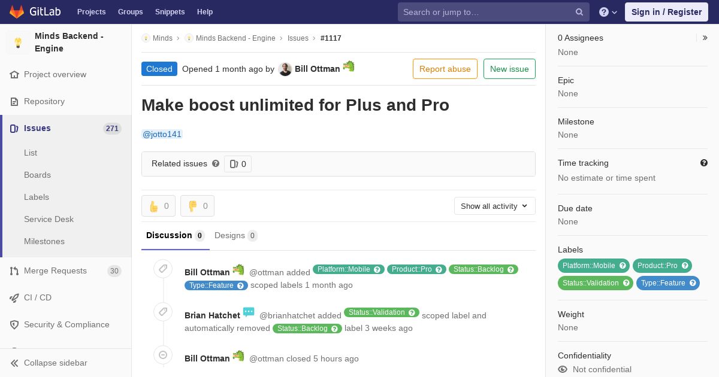
Task: Create a New issue
Action: click(509, 69)
